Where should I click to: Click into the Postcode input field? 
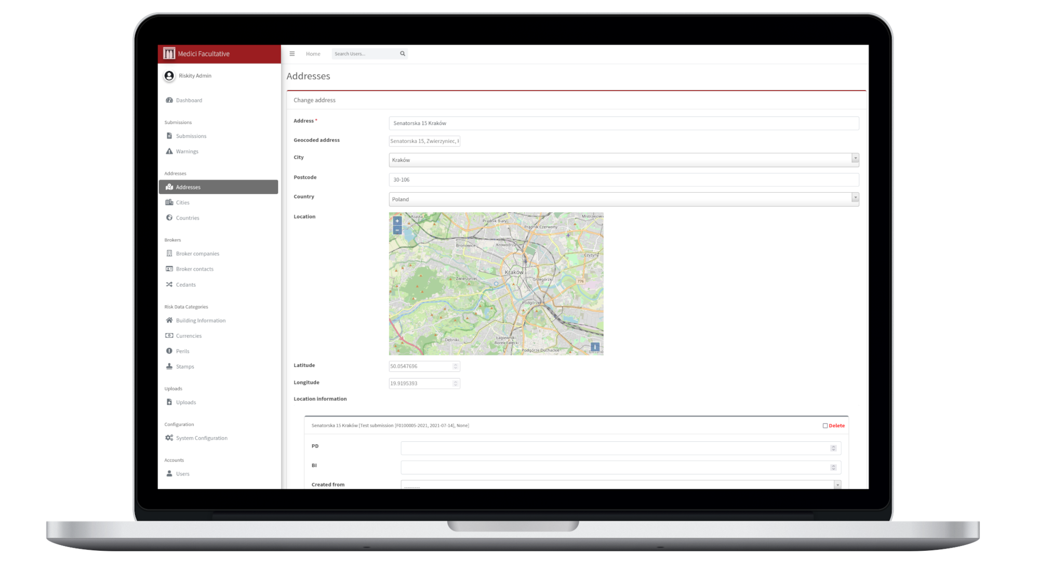click(x=623, y=180)
